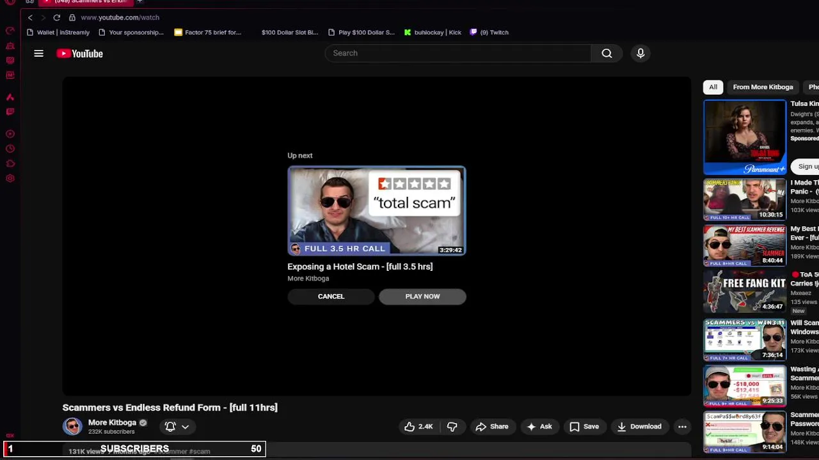Go back with browser back arrow
This screenshot has width=819, height=460.
pos(30,17)
